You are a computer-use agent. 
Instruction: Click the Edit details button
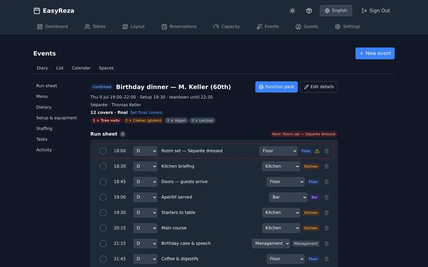(x=319, y=87)
